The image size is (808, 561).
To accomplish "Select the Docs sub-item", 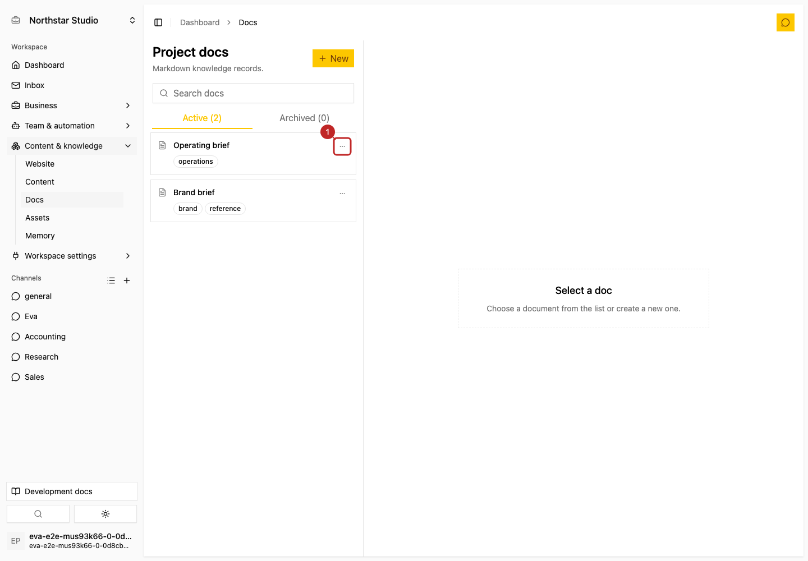I will (x=72, y=200).
